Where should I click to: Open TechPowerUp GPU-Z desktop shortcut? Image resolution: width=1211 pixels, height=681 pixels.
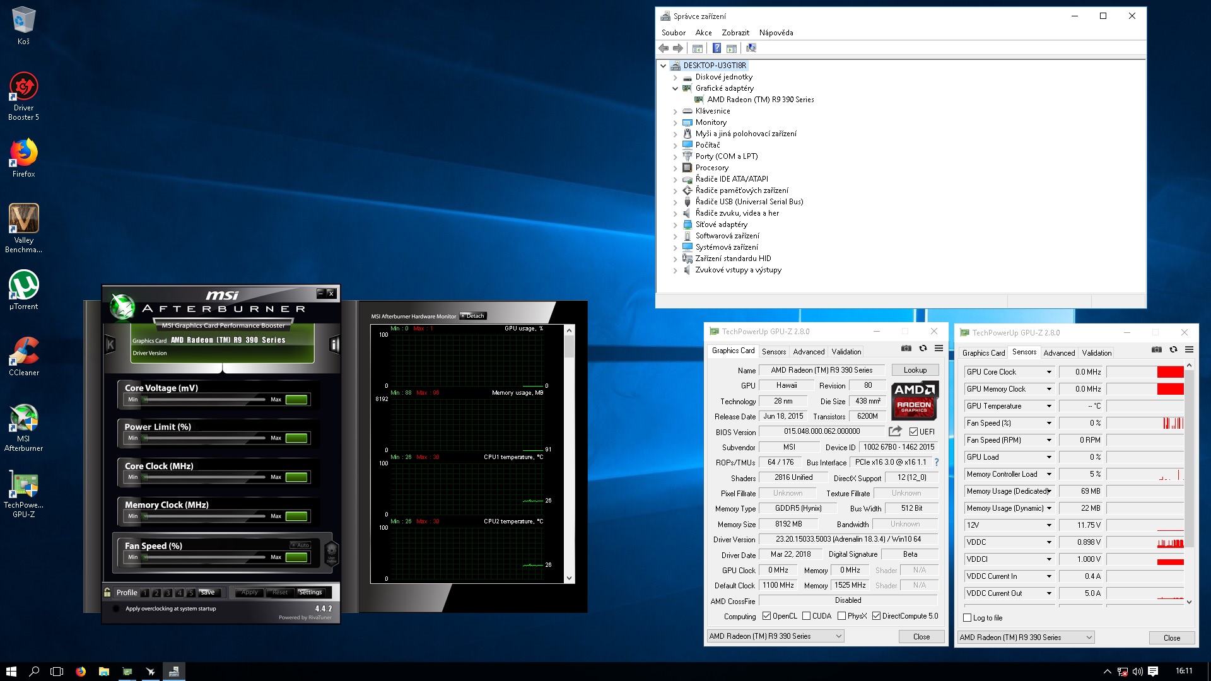tap(23, 494)
